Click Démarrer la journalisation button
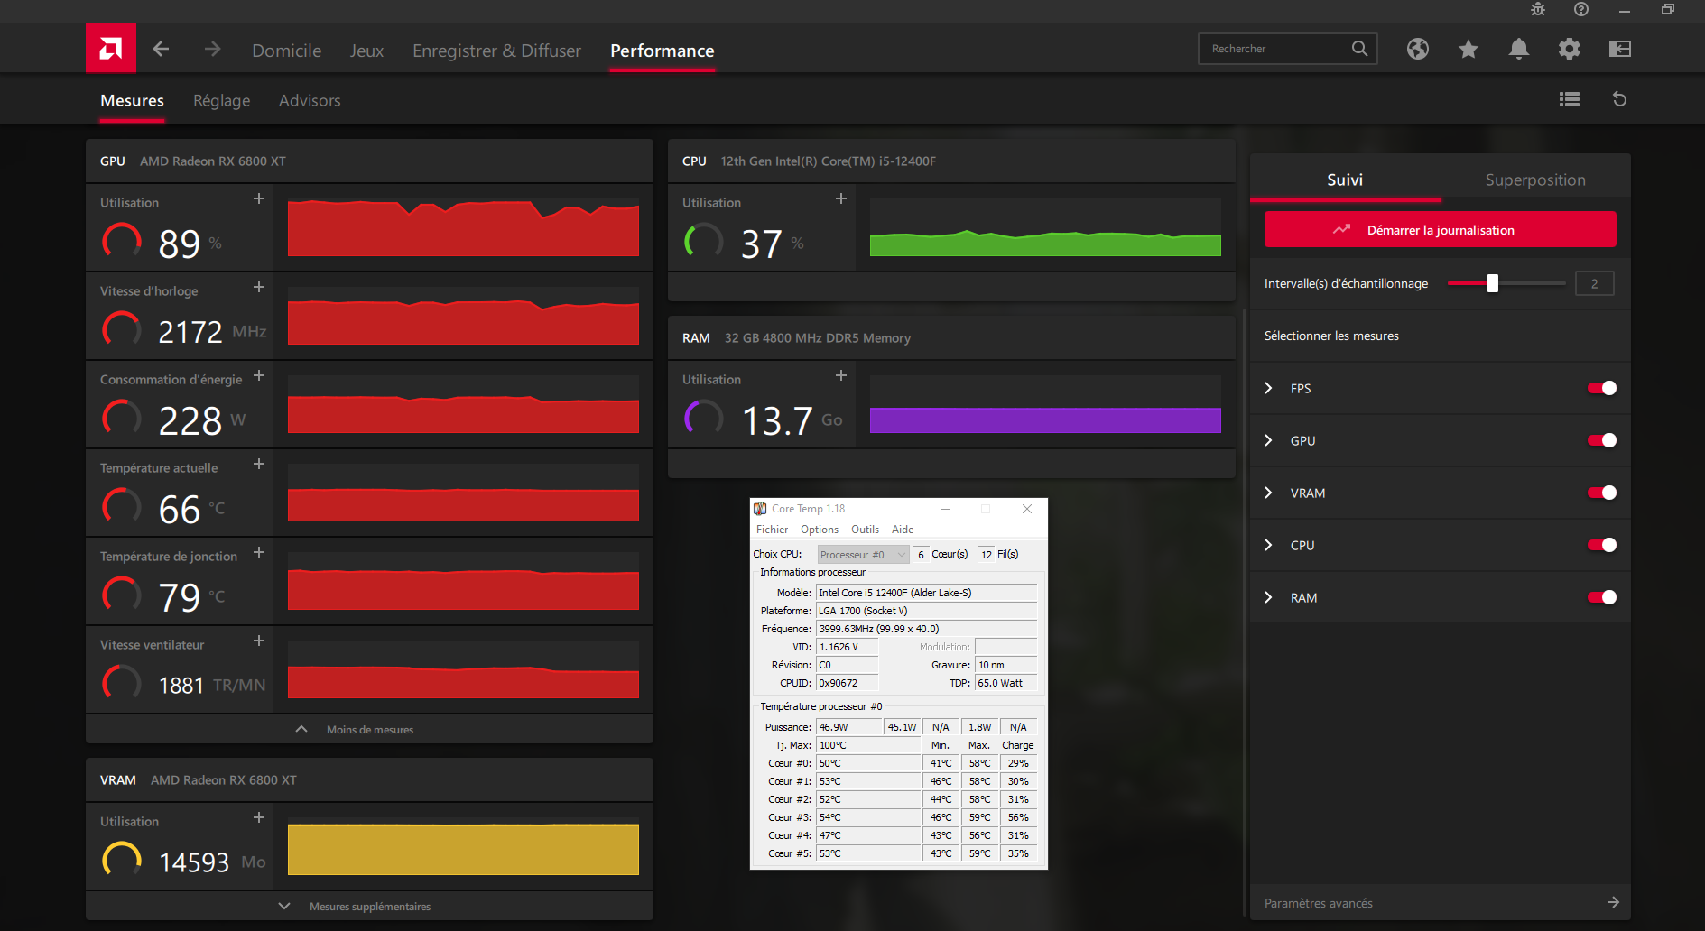The image size is (1705, 931). (1440, 229)
